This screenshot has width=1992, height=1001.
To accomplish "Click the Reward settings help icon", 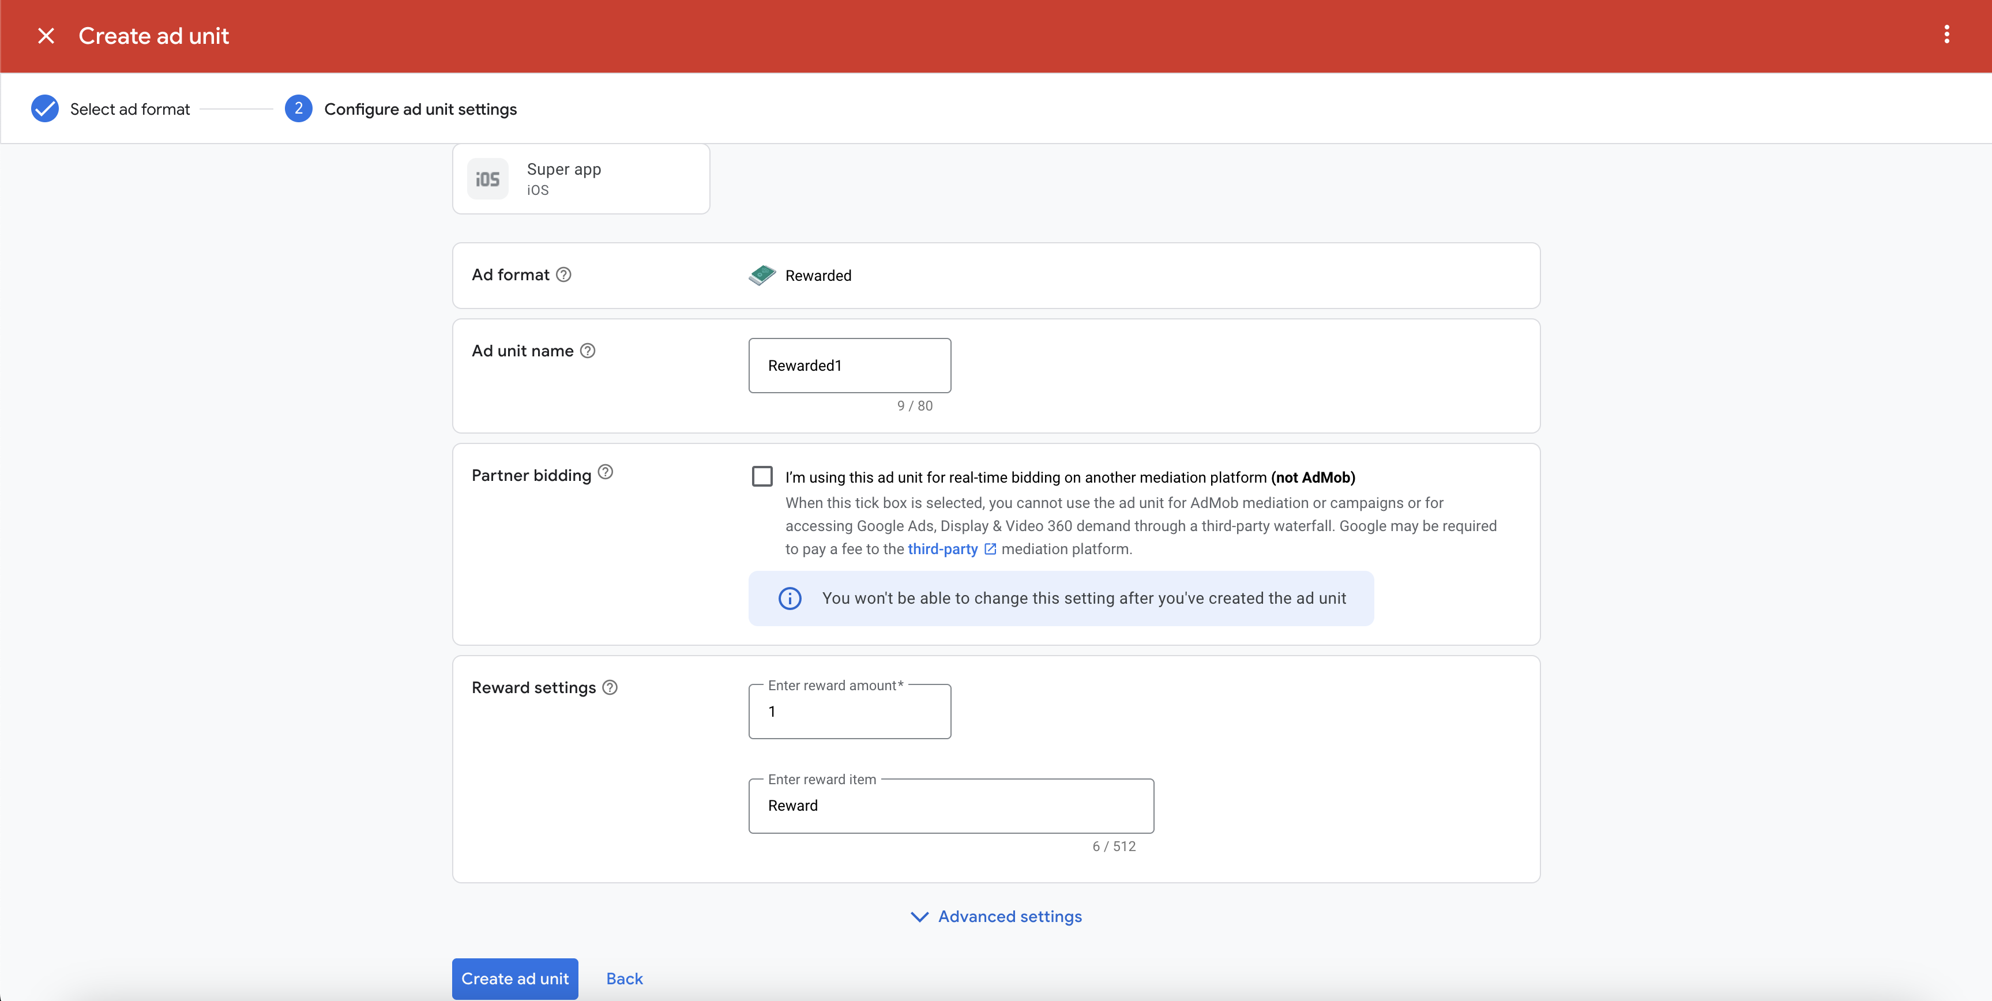I will click(610, 687).
